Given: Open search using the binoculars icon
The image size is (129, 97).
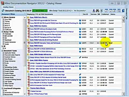Looking at the screenshot, I should (x=98, y=11).
